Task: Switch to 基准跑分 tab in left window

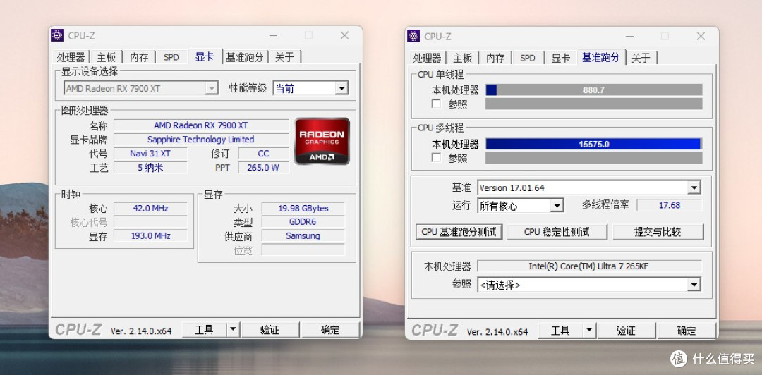Action: click(244, 57)
